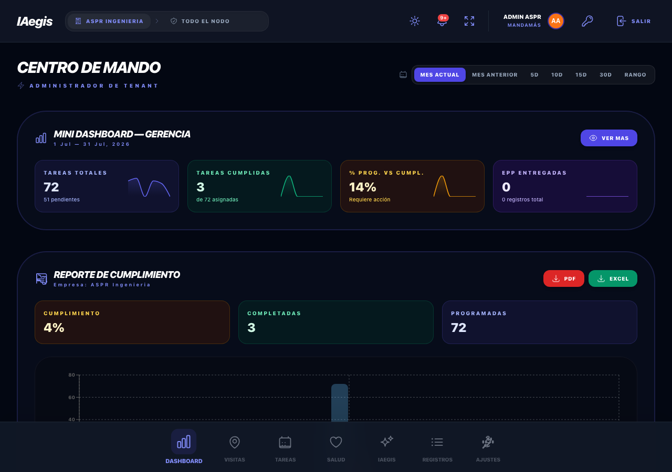Viewport: 672px width, 472px height.
Task: Click the shield icon beside Todo el Nodo
Action: coord(174,21)
